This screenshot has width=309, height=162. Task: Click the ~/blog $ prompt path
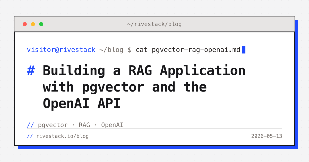coord(115,50)
